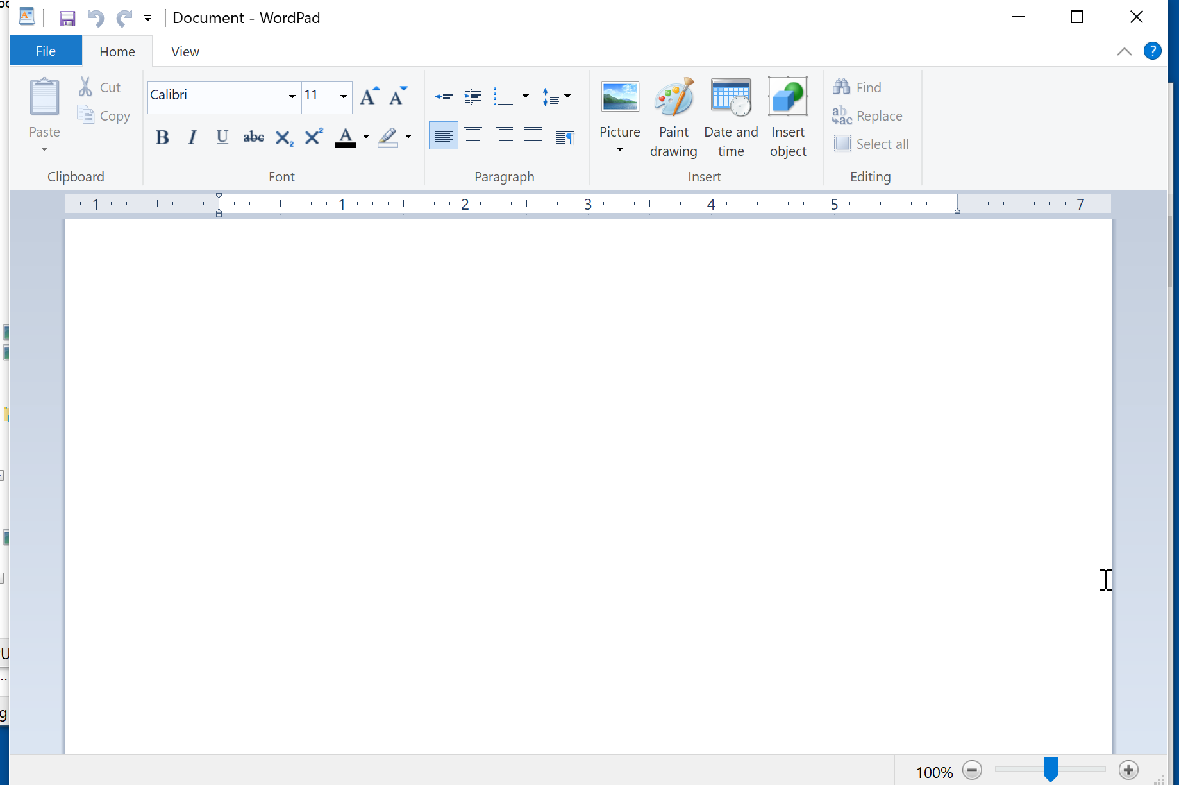The width and height of the screenshot is (1179, 785).
Task: Open the File menu
Action: click(46, 50)
